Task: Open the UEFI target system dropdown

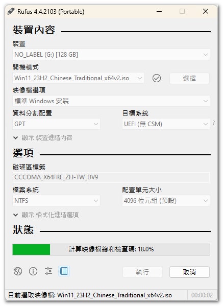Action: click(x=166, y=124)
